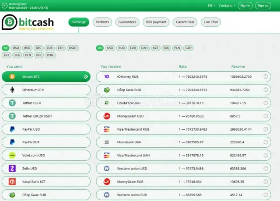Filter send list by USDT
The image size is (280, 201).
pyautogui.click(x=73, y=48)
